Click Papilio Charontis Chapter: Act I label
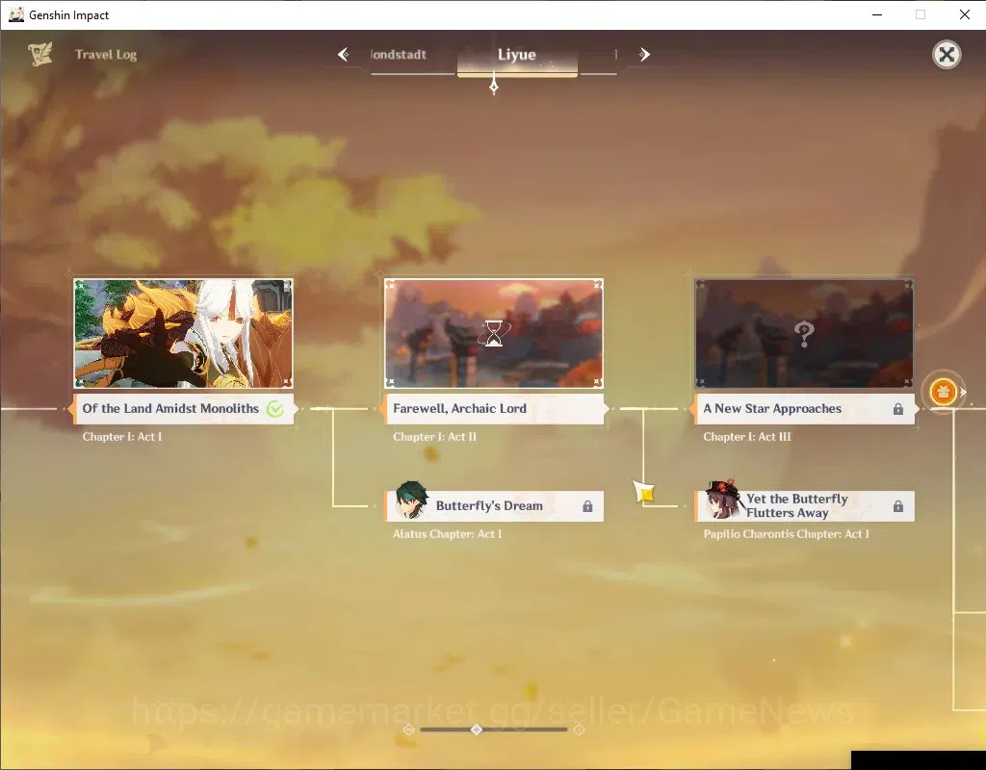 (x=786, y=534)
